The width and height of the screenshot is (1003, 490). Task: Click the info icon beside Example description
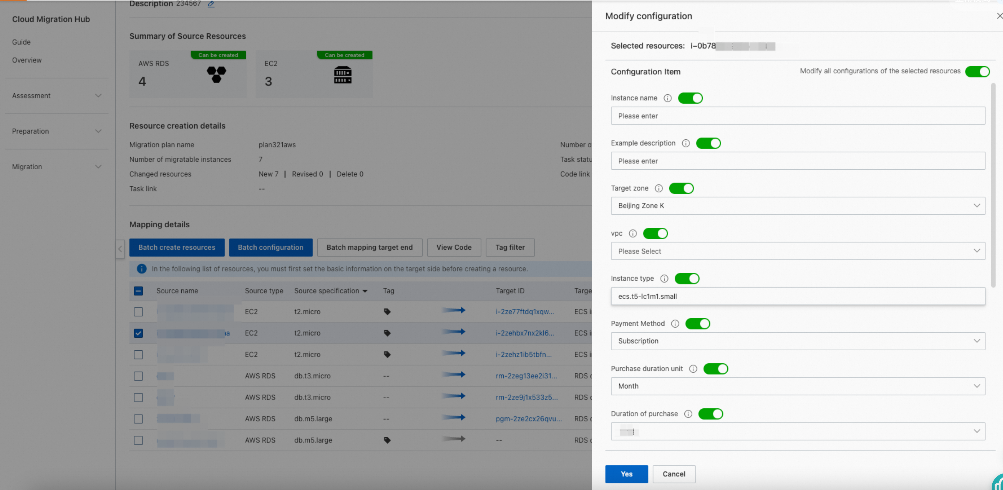pos(686,143)
